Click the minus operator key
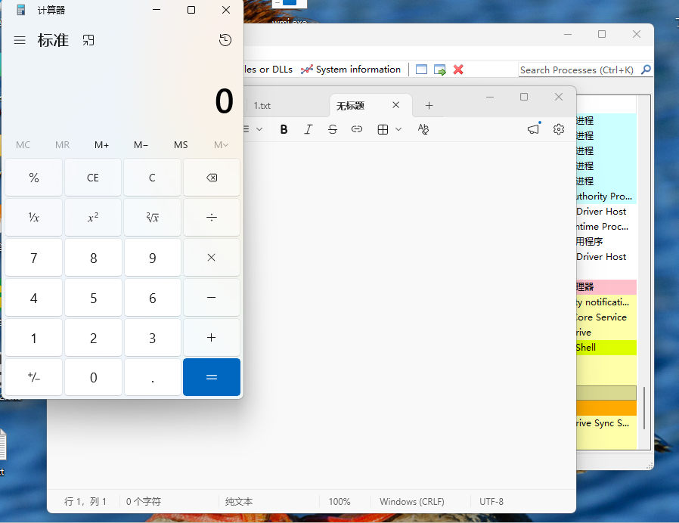This screenshot has height=523, width=679. pos(212,298)
